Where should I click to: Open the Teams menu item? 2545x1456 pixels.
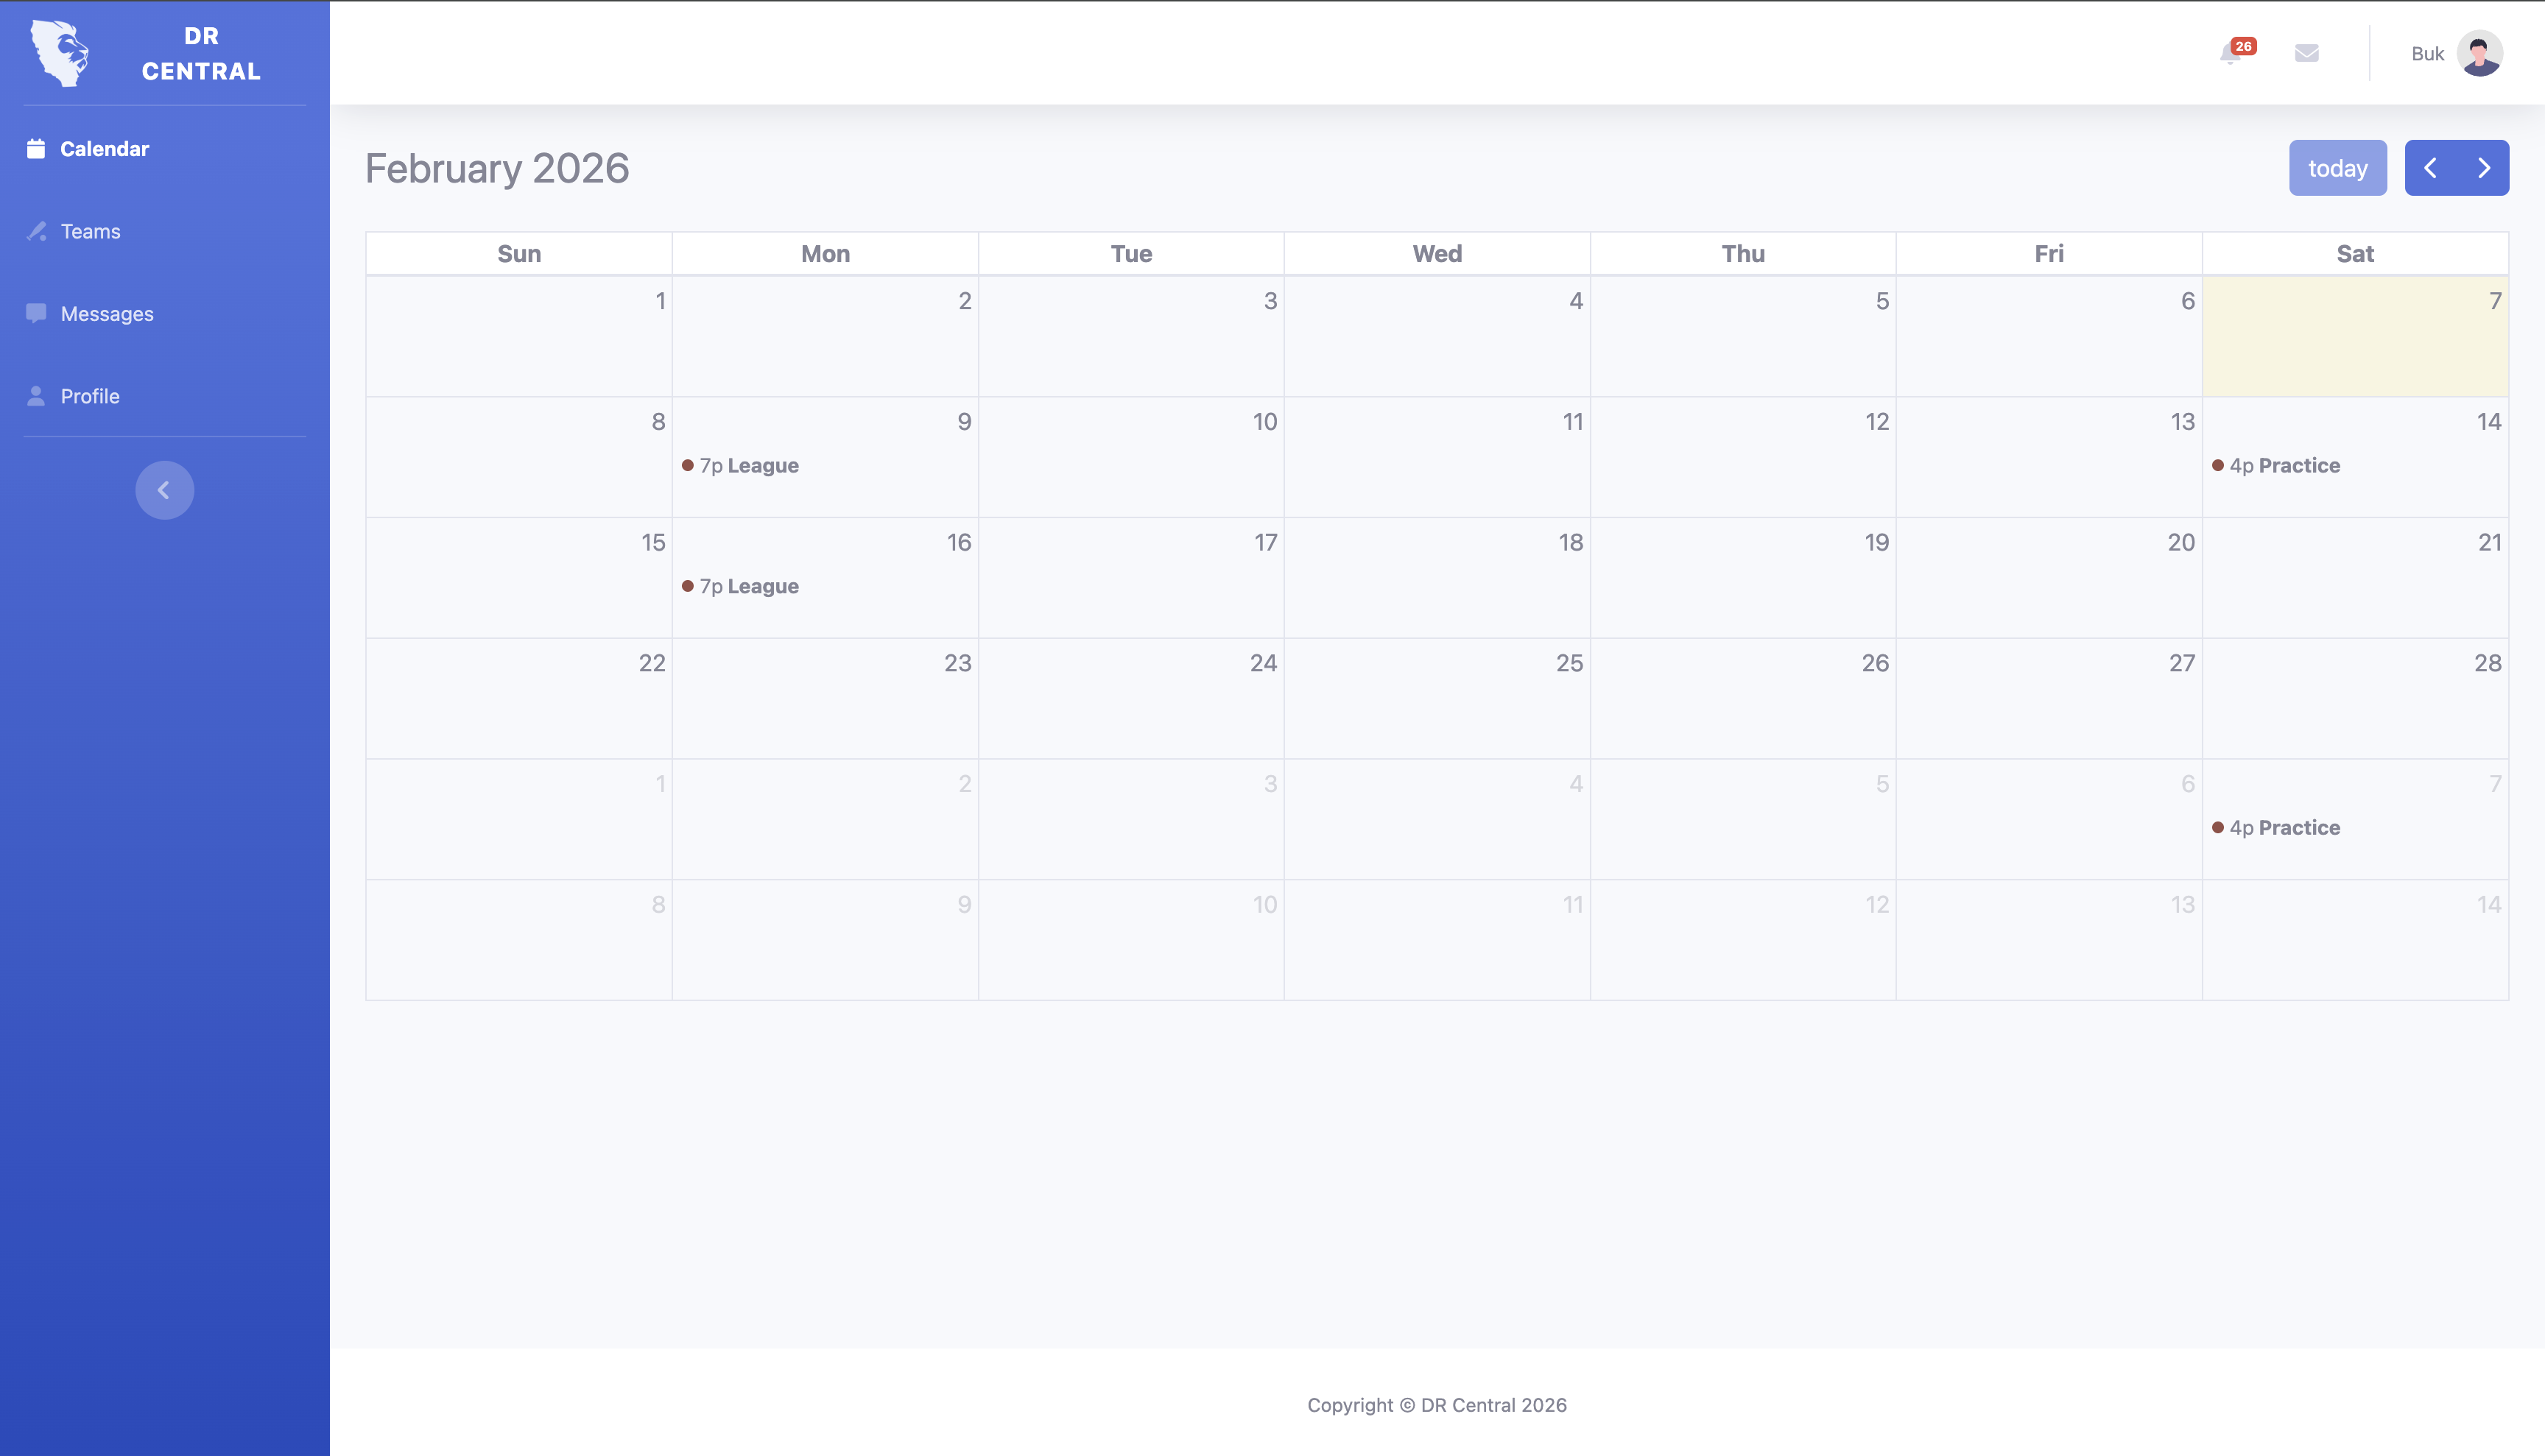90,231
